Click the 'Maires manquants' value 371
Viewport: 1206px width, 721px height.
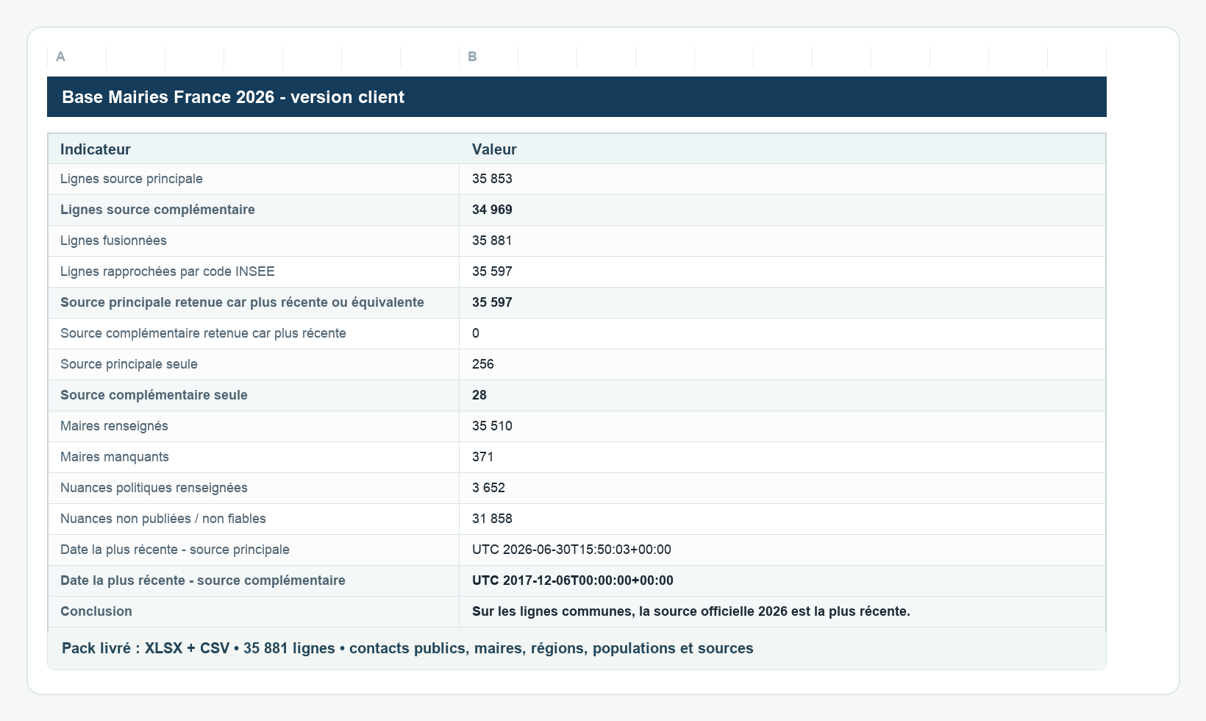coord(782,458)
